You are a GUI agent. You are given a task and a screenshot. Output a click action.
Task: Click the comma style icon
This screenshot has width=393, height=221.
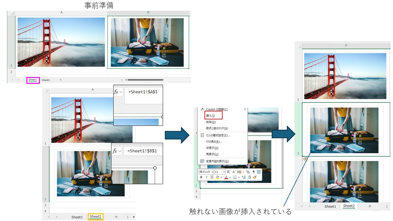tap(254, 172)
